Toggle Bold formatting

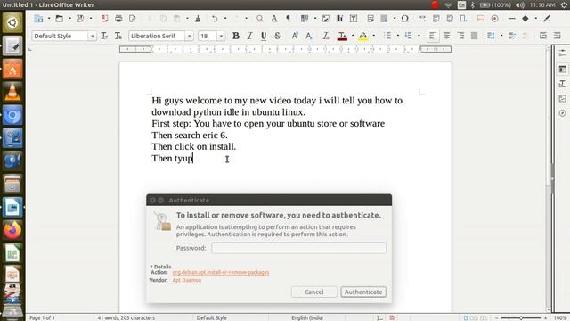[x=235, y=36]
